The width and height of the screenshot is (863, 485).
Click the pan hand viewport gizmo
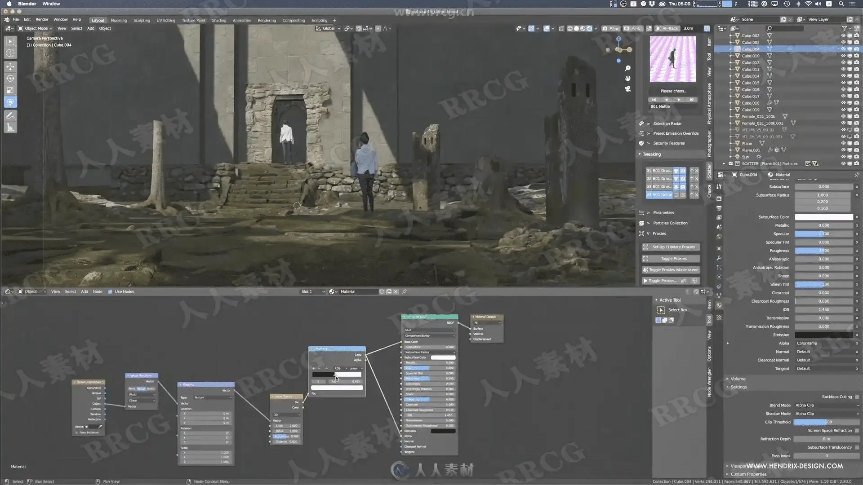627,78
